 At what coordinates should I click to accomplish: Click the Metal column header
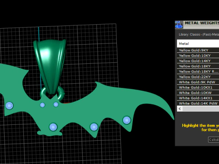(198, 44)
